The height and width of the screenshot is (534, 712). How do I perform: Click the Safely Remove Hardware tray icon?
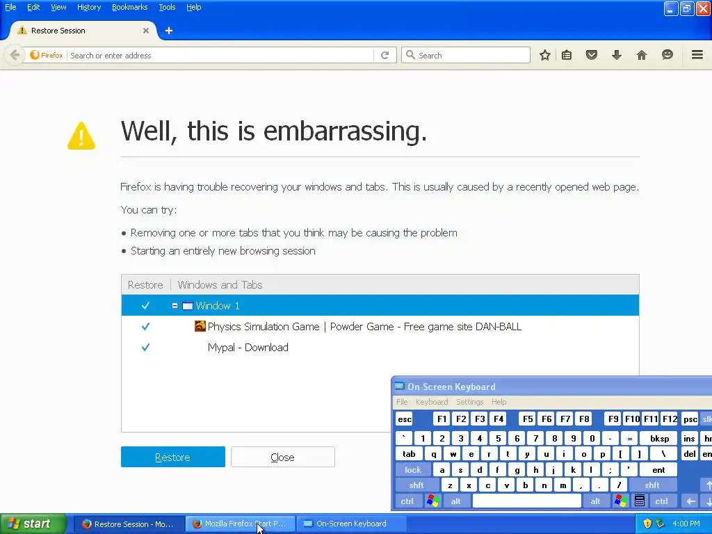point(660,524)
